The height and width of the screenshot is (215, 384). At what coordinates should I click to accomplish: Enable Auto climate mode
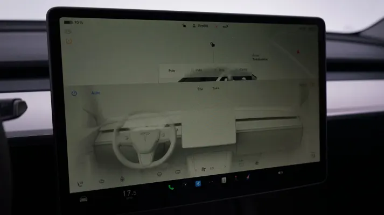click(96, 93)
